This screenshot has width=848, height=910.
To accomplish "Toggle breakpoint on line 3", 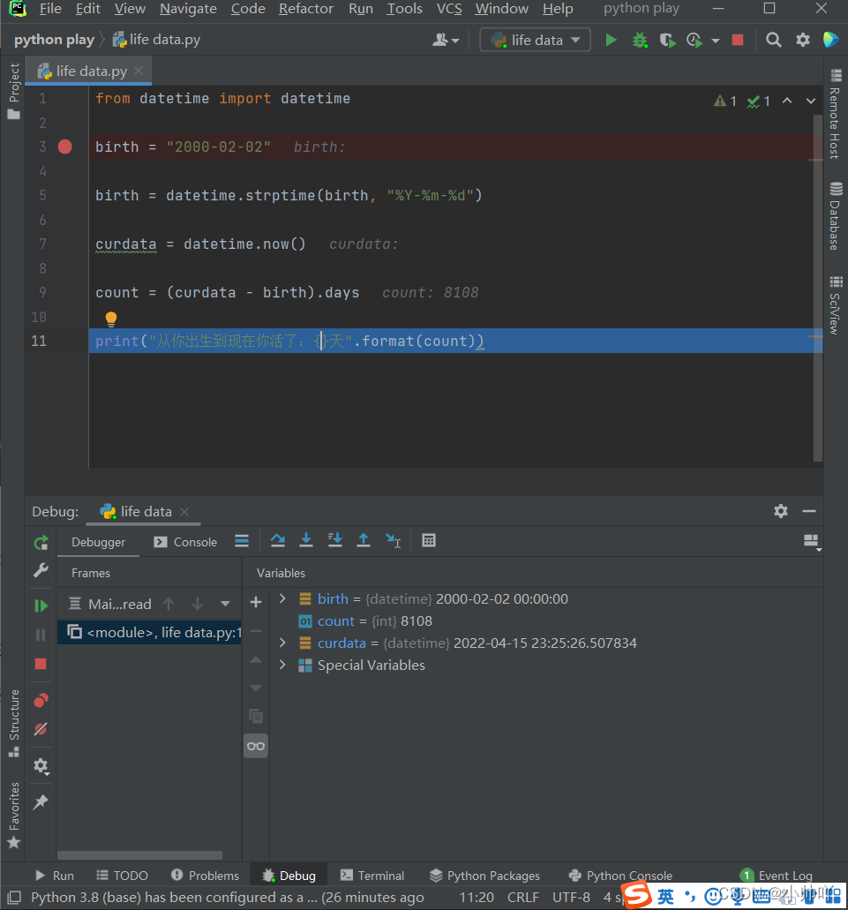I will 65,147.
